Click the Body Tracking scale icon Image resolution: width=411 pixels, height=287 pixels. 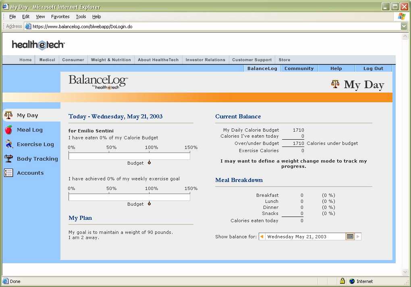[8, 159]
